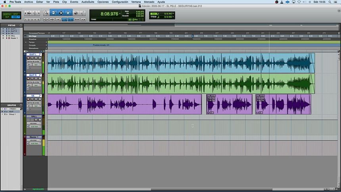Click GUIT L track name button
This screenshot has width=341, height=192.
(33, 54)
